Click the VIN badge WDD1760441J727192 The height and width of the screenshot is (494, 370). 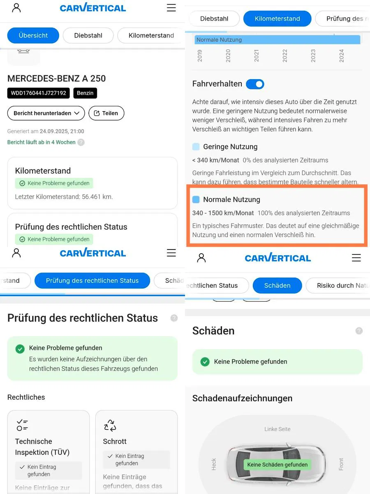pyautogui.click(x=39, y=93)
